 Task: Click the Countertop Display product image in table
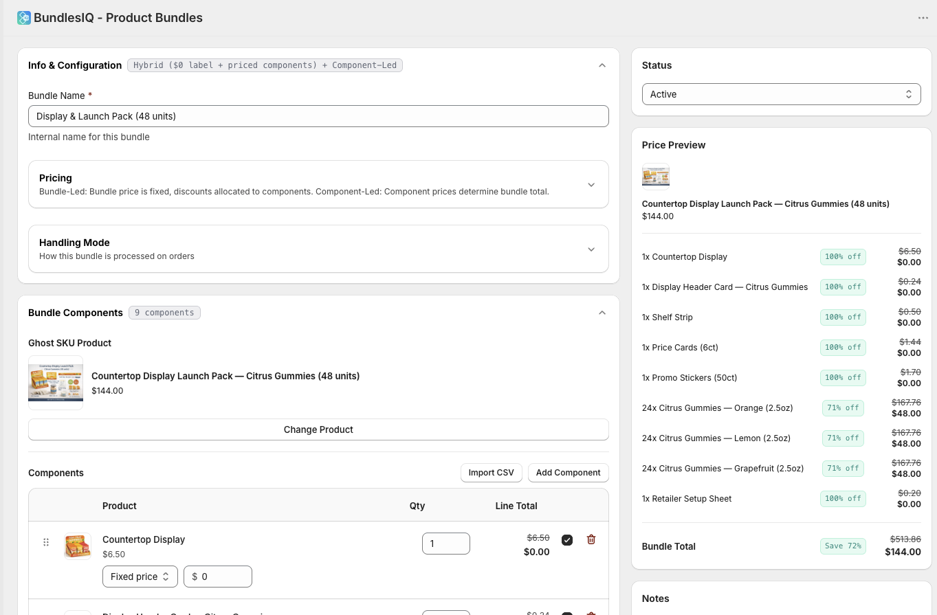pyautogui.click(x=78, y=546)
